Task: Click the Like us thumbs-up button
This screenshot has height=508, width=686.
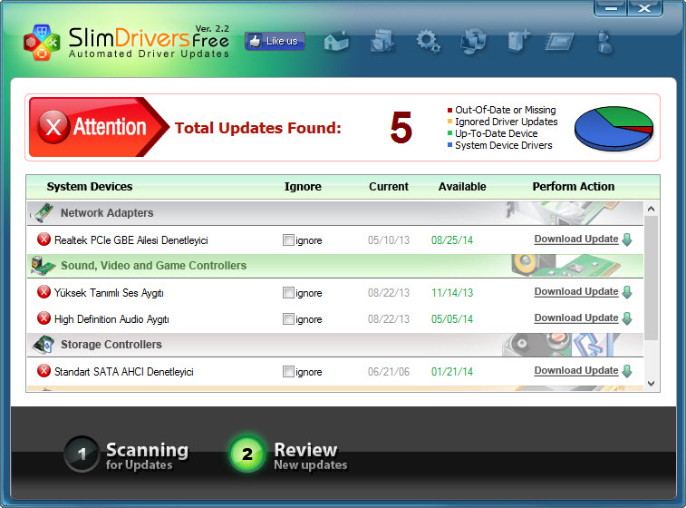Action: point(275,41)
